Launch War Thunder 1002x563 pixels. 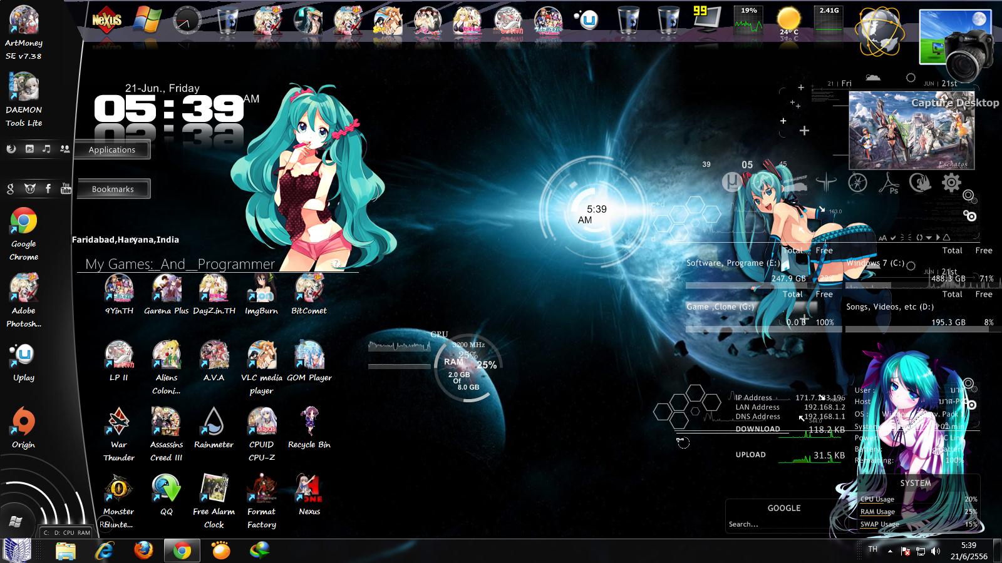pos(119,435)
